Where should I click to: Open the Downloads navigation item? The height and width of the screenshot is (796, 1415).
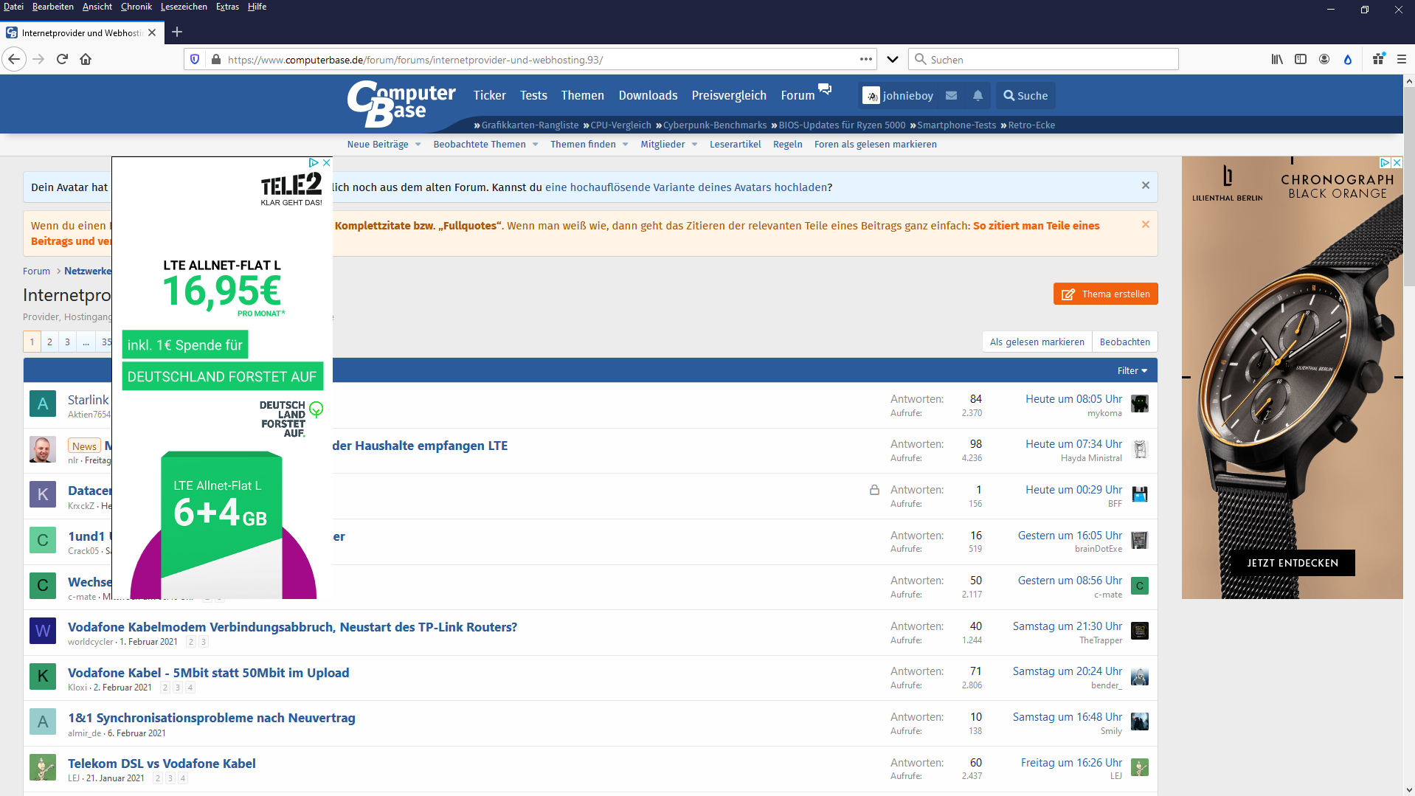pyautogui.click(x=648, y=95)
